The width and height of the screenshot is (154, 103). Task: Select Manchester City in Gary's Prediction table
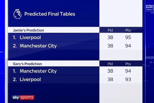(38, 71)
